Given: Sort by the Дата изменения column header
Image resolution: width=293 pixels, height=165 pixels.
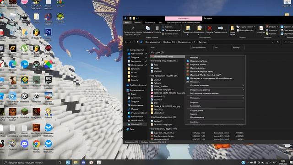Looking at the screenshot, I should 198,48.
